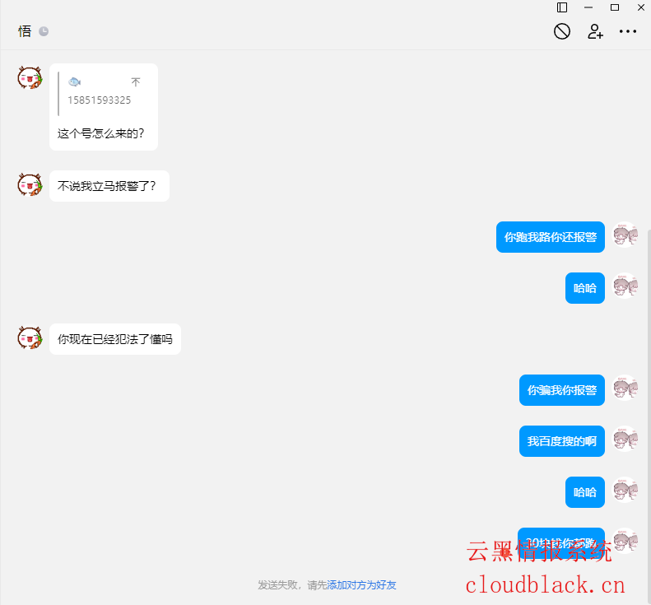Click sender avatar beside '这个号怎么来的?'
The width and height of the screenshot is (651, 605).
[30, 78]
